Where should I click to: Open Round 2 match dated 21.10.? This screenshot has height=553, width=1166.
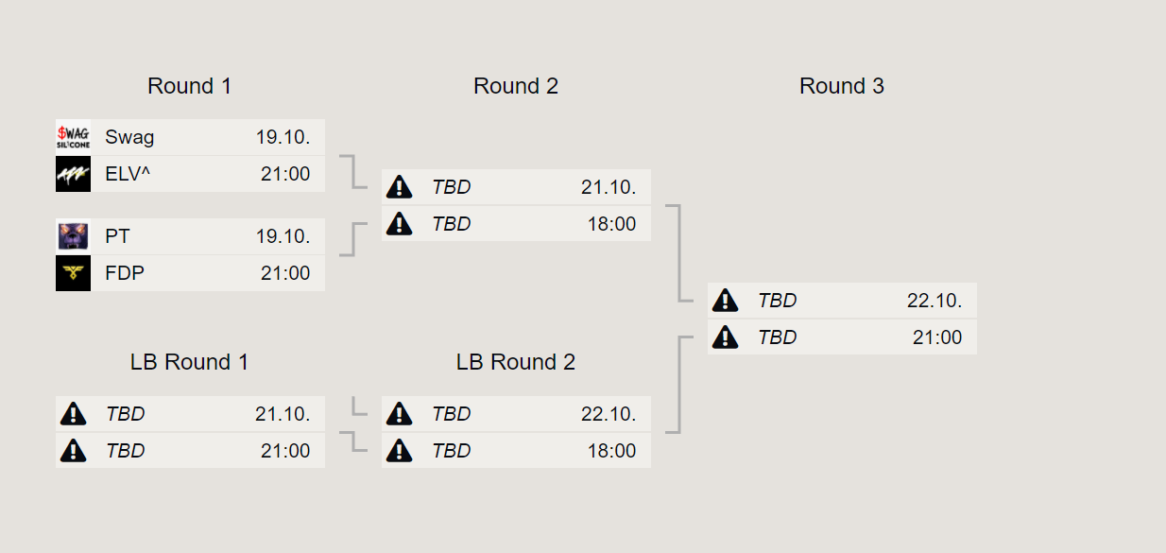tap(516, 205)
